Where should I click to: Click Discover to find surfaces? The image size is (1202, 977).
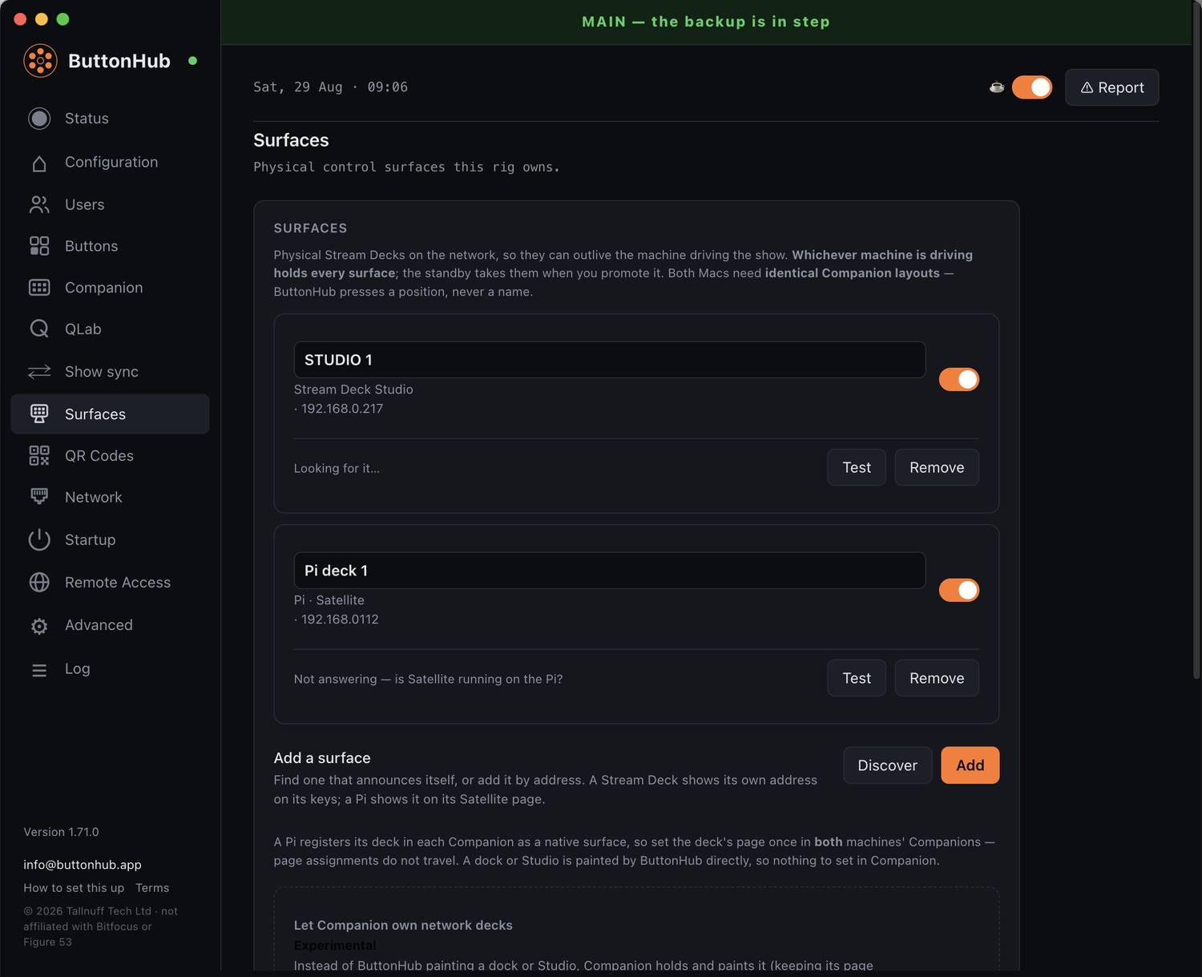coord(888,765)
